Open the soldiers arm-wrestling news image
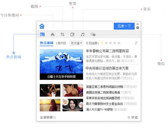 [61, 64]
